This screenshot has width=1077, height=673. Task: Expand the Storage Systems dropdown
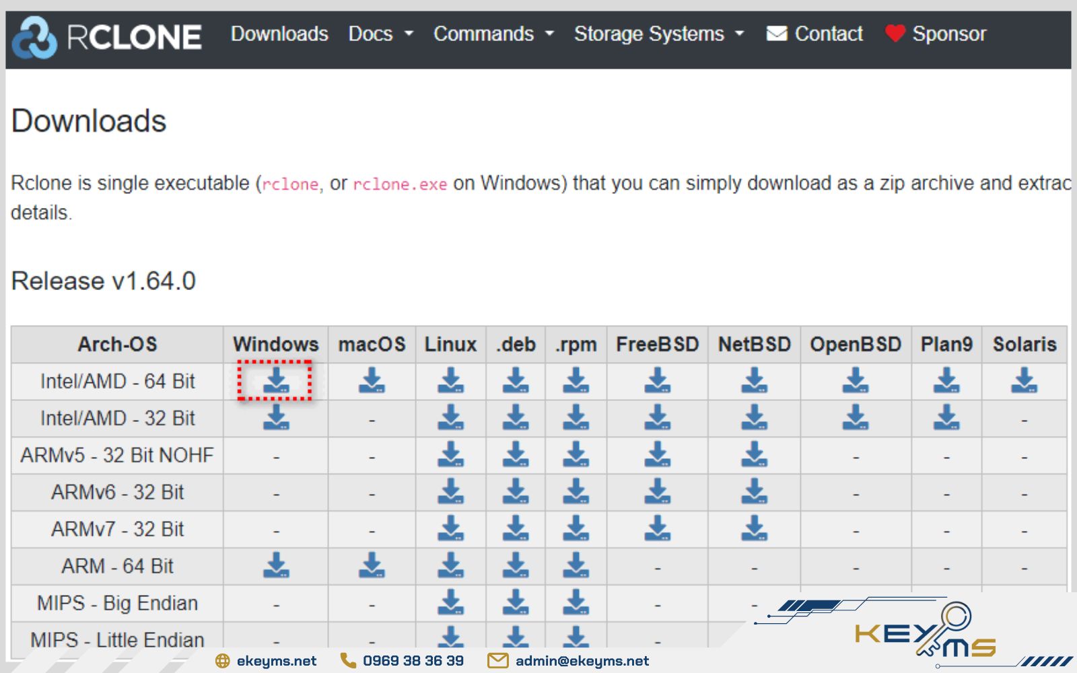(658, 34)
